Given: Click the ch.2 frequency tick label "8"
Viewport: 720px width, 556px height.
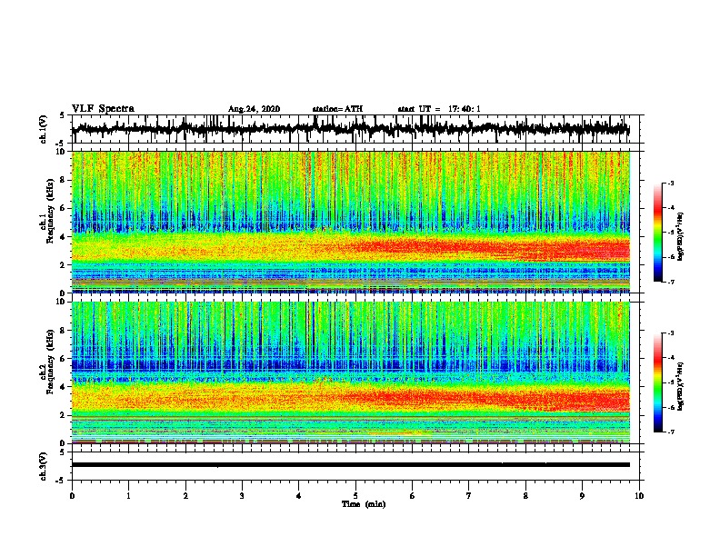Looking at the screenshot, I should coord(64,331).
